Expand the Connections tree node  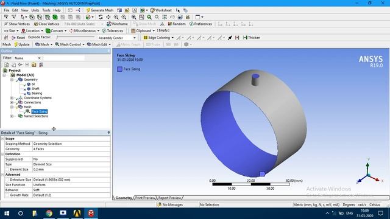pos(12,102)
